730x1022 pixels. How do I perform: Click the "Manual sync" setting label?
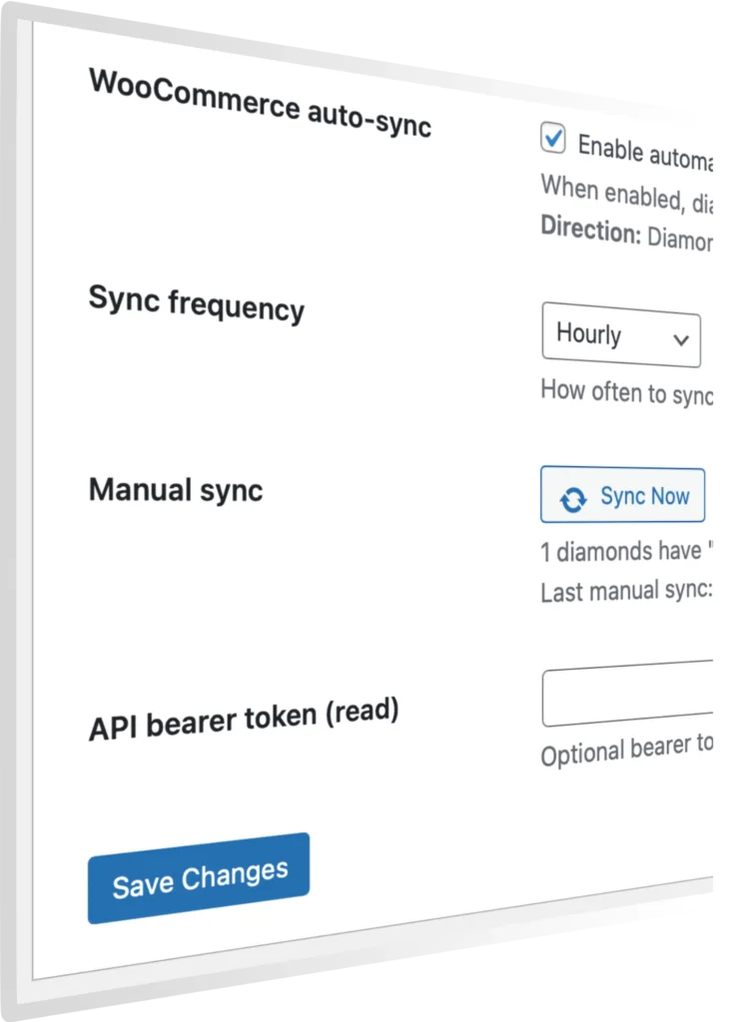click(176, 490)
